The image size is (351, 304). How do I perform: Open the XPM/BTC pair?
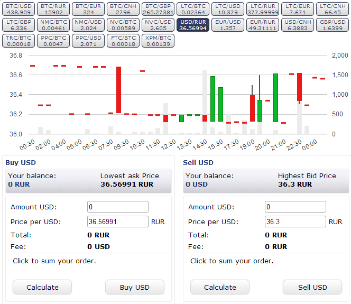tap(158, 41)
